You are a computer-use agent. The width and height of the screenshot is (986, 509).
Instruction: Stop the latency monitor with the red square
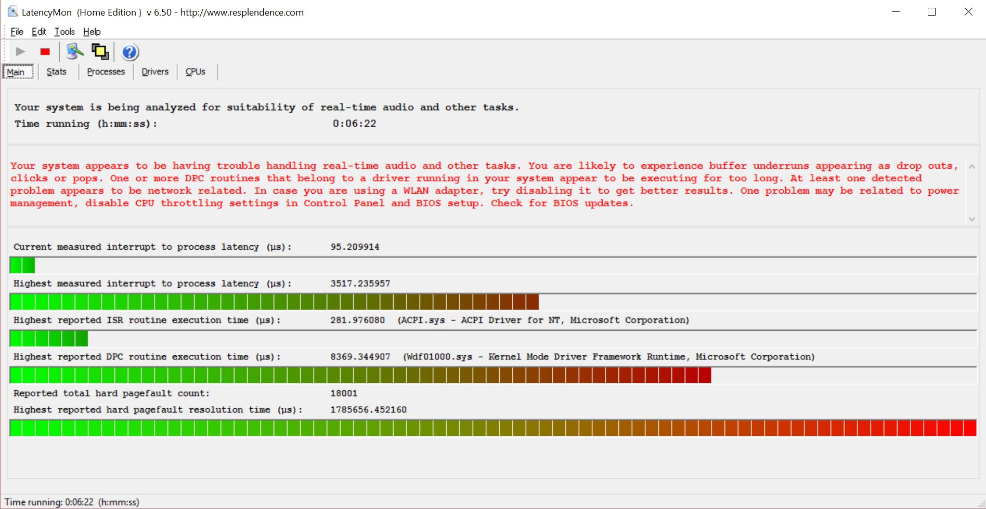tap(45, 51)
